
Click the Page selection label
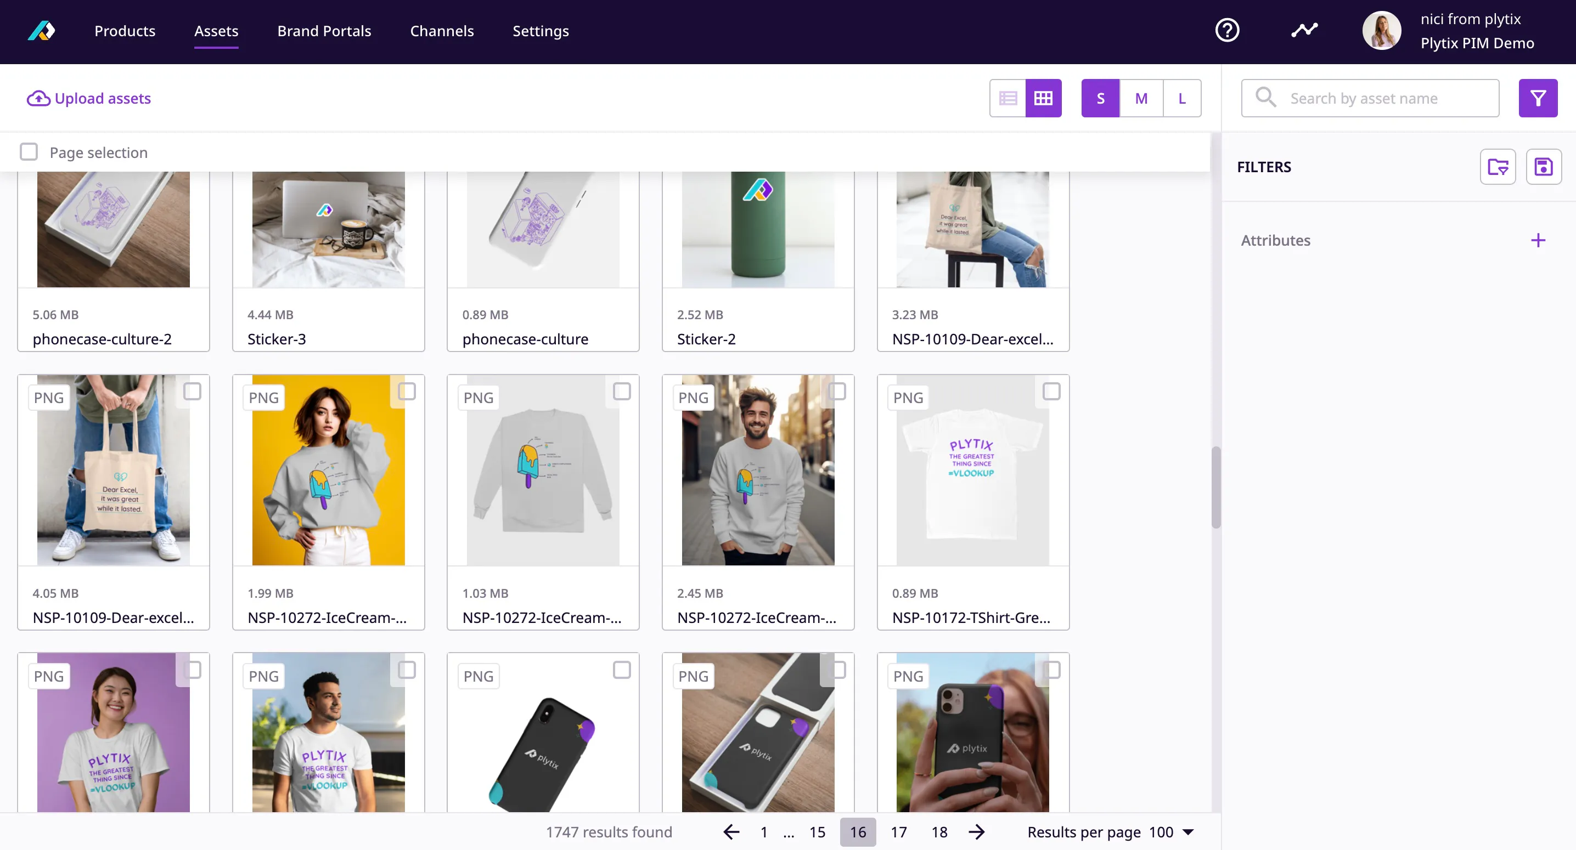point(99,152)
